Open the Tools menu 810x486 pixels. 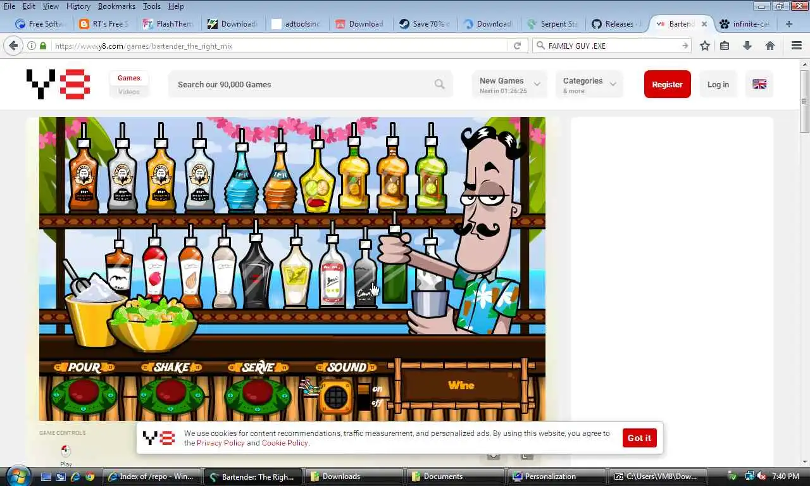pos(151,6)
